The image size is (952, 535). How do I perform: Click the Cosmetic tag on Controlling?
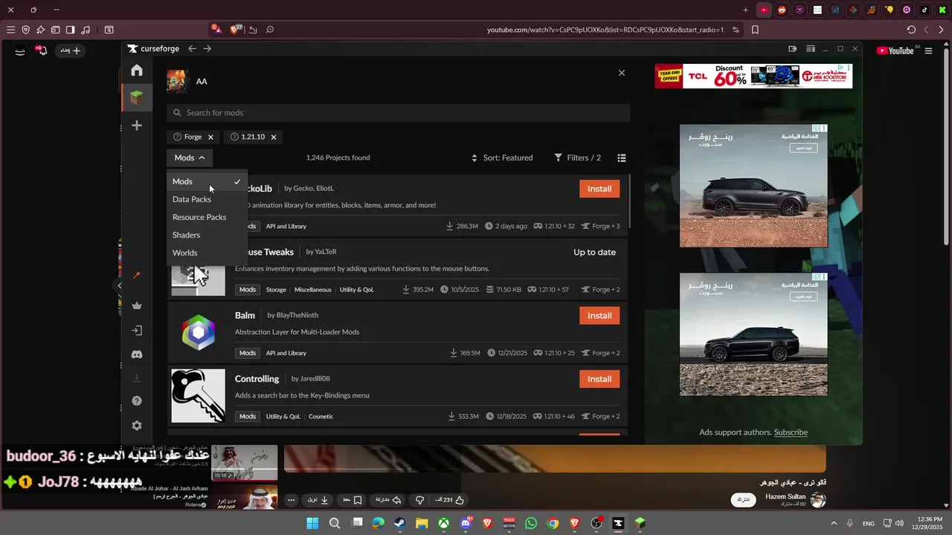pyautogui.click(x=321, y=417)
